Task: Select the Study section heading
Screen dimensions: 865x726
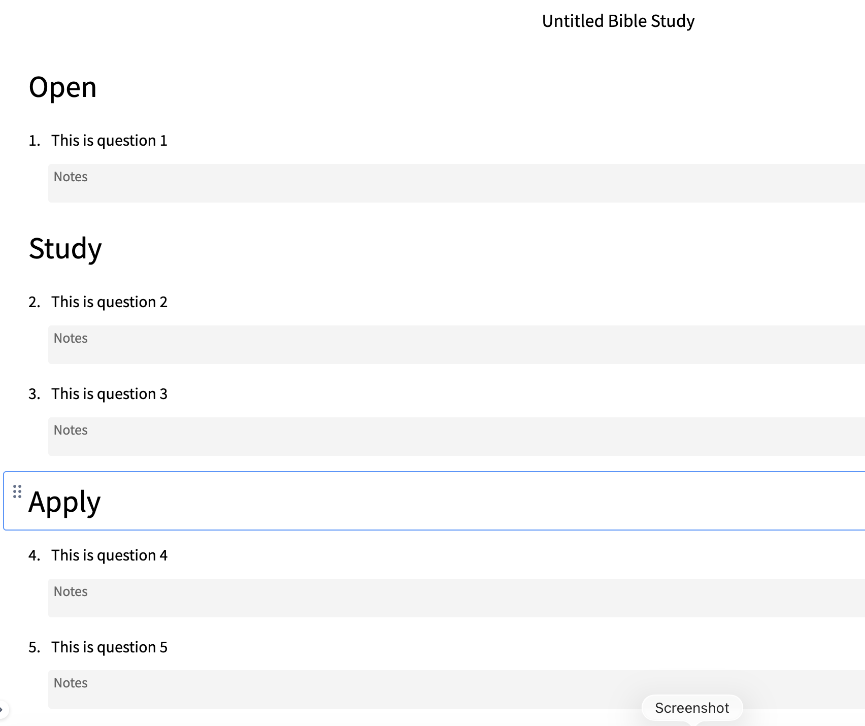Action: pyautogui.click(x=65, y=249)
